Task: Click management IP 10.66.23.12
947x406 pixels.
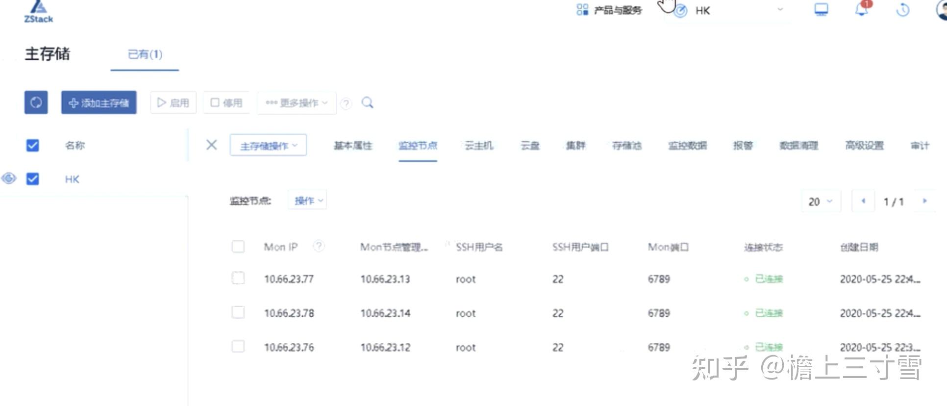Action: point(385,348)
